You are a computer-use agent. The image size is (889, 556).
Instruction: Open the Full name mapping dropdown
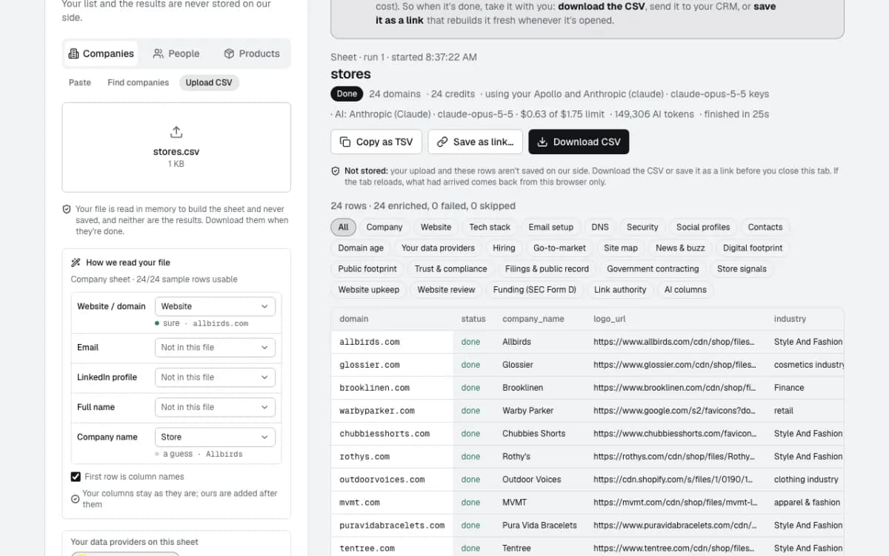click(215, 407)
